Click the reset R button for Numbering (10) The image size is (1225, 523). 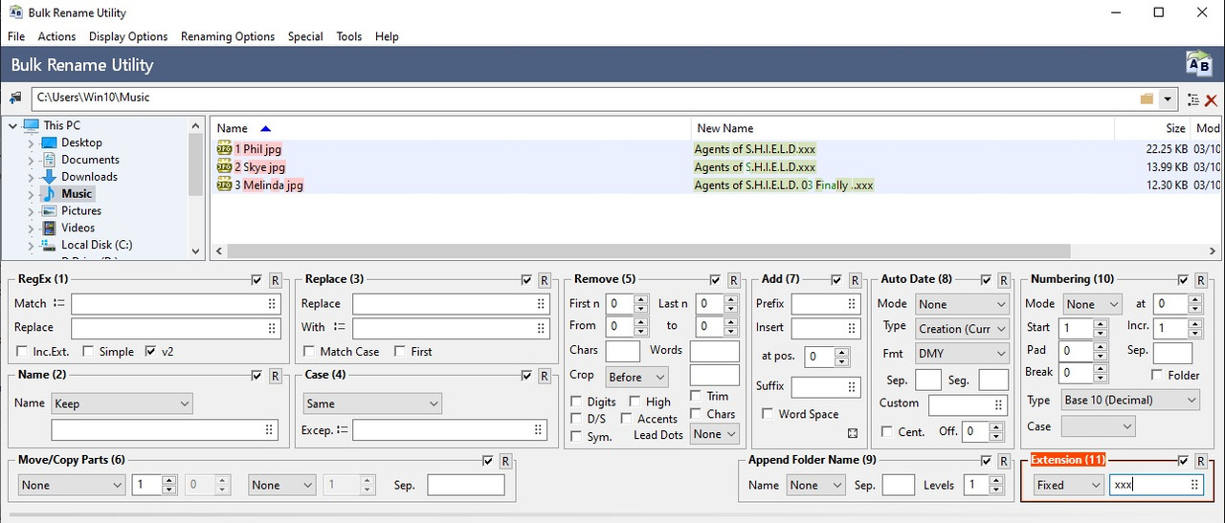[1200, 280]
